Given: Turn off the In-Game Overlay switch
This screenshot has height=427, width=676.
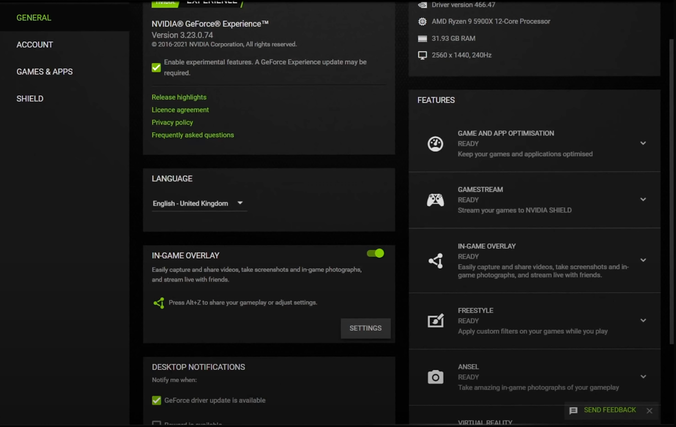Looking at the screenshot, I should pos(375,253).
